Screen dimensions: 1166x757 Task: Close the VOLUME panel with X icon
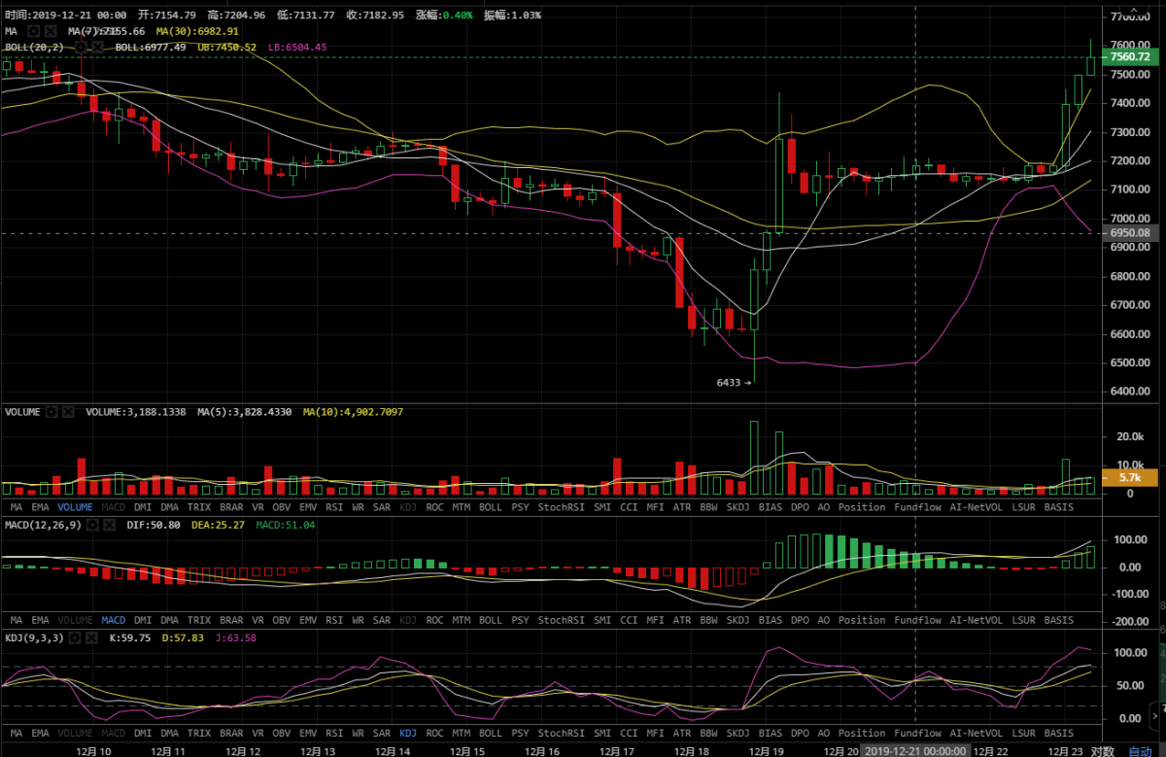[x=68, y=412]
